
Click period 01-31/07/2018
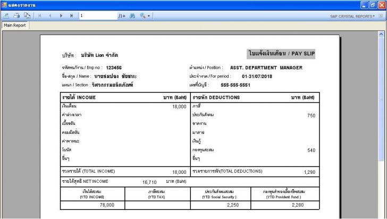click(x=257, y=77)
